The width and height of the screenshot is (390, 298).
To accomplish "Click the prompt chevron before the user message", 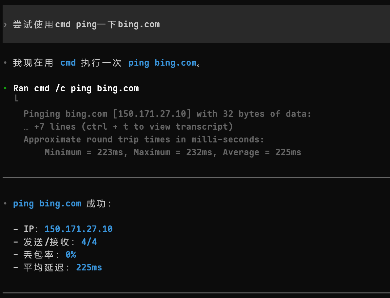I will 5,24.
